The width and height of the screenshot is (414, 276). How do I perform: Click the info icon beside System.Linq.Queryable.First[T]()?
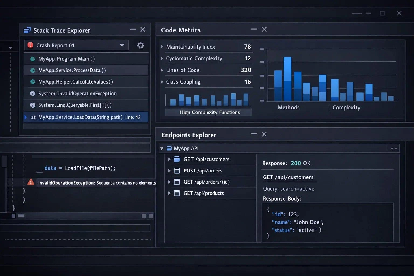pos(33,105)
